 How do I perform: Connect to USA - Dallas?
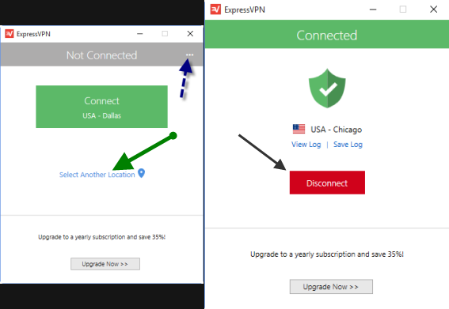point(101,107)
